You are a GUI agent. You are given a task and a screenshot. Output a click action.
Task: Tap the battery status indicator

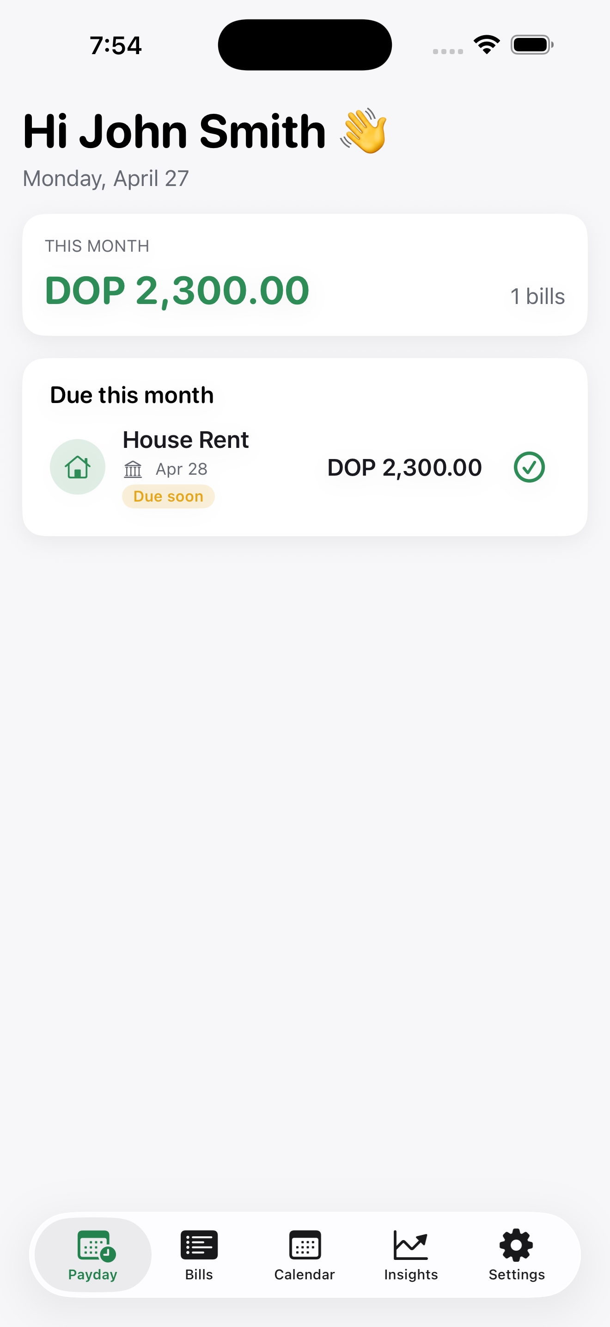pyautogui.click(x=532, y=45)
